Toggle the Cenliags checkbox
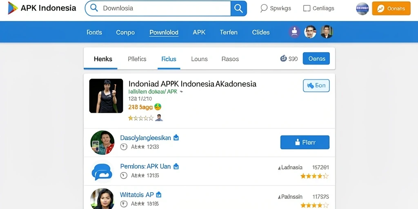 click(x=307, y=8)
